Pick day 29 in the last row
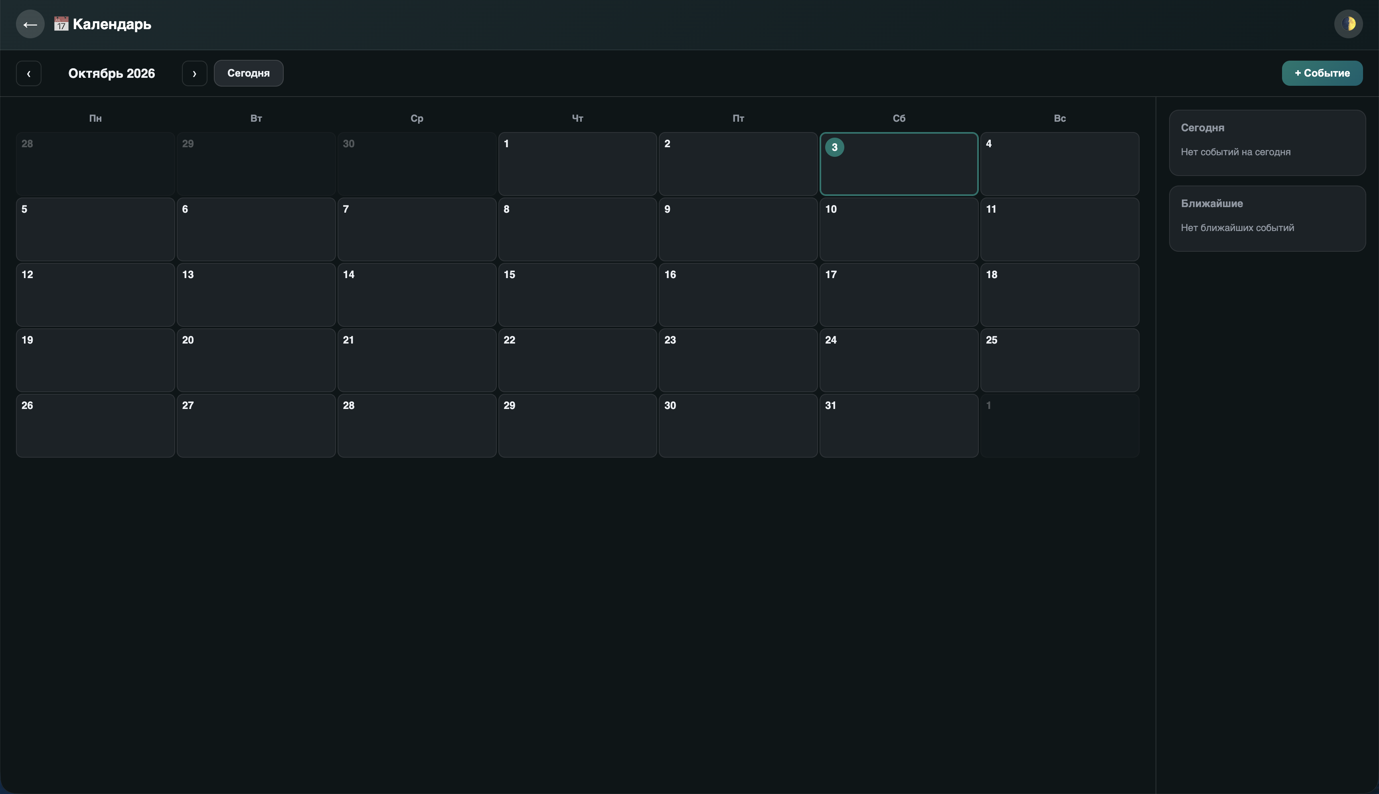The height and width of the screenshot is (794, 1379). (x=577, y=425)
